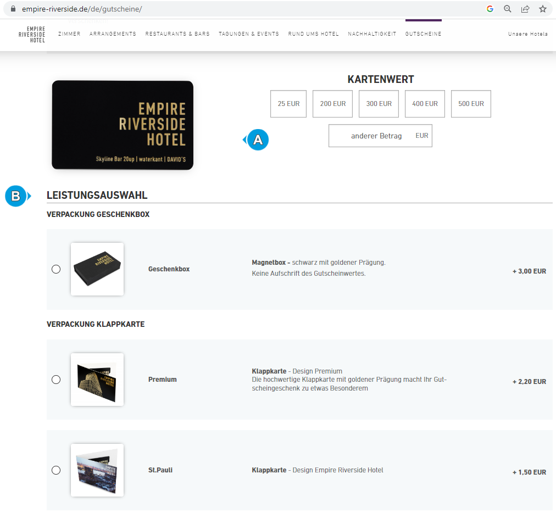Click the blue marker labeled B
The width and height of the screenshot is (556, 518).
[x=16, y=196]
